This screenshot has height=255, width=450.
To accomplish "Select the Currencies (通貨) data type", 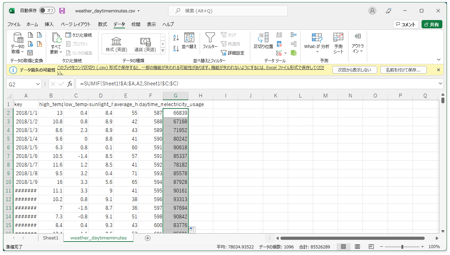I will click(145, 45).
